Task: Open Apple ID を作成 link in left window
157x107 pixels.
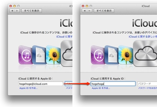Action: click(x=29, y=88)
